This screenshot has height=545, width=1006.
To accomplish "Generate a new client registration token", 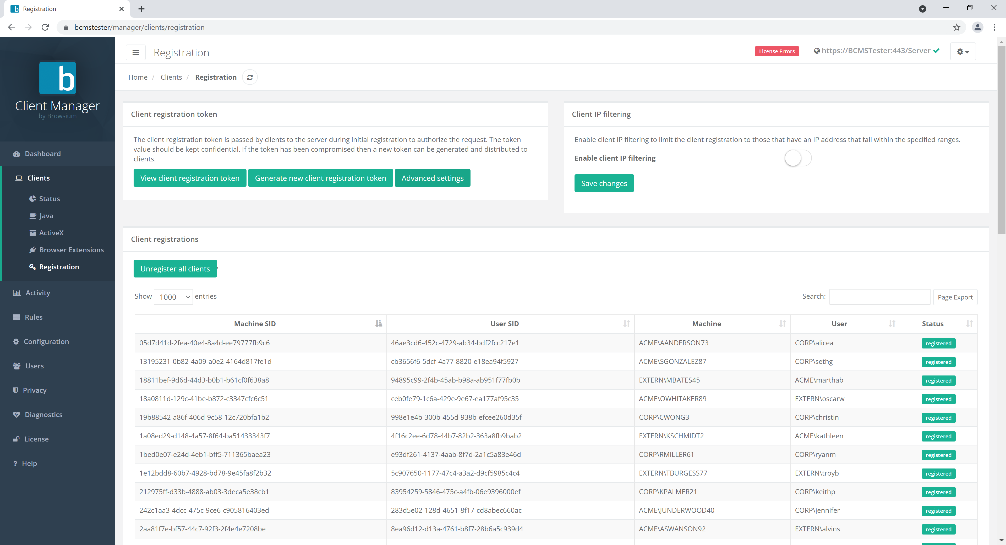I will (320, 178).
